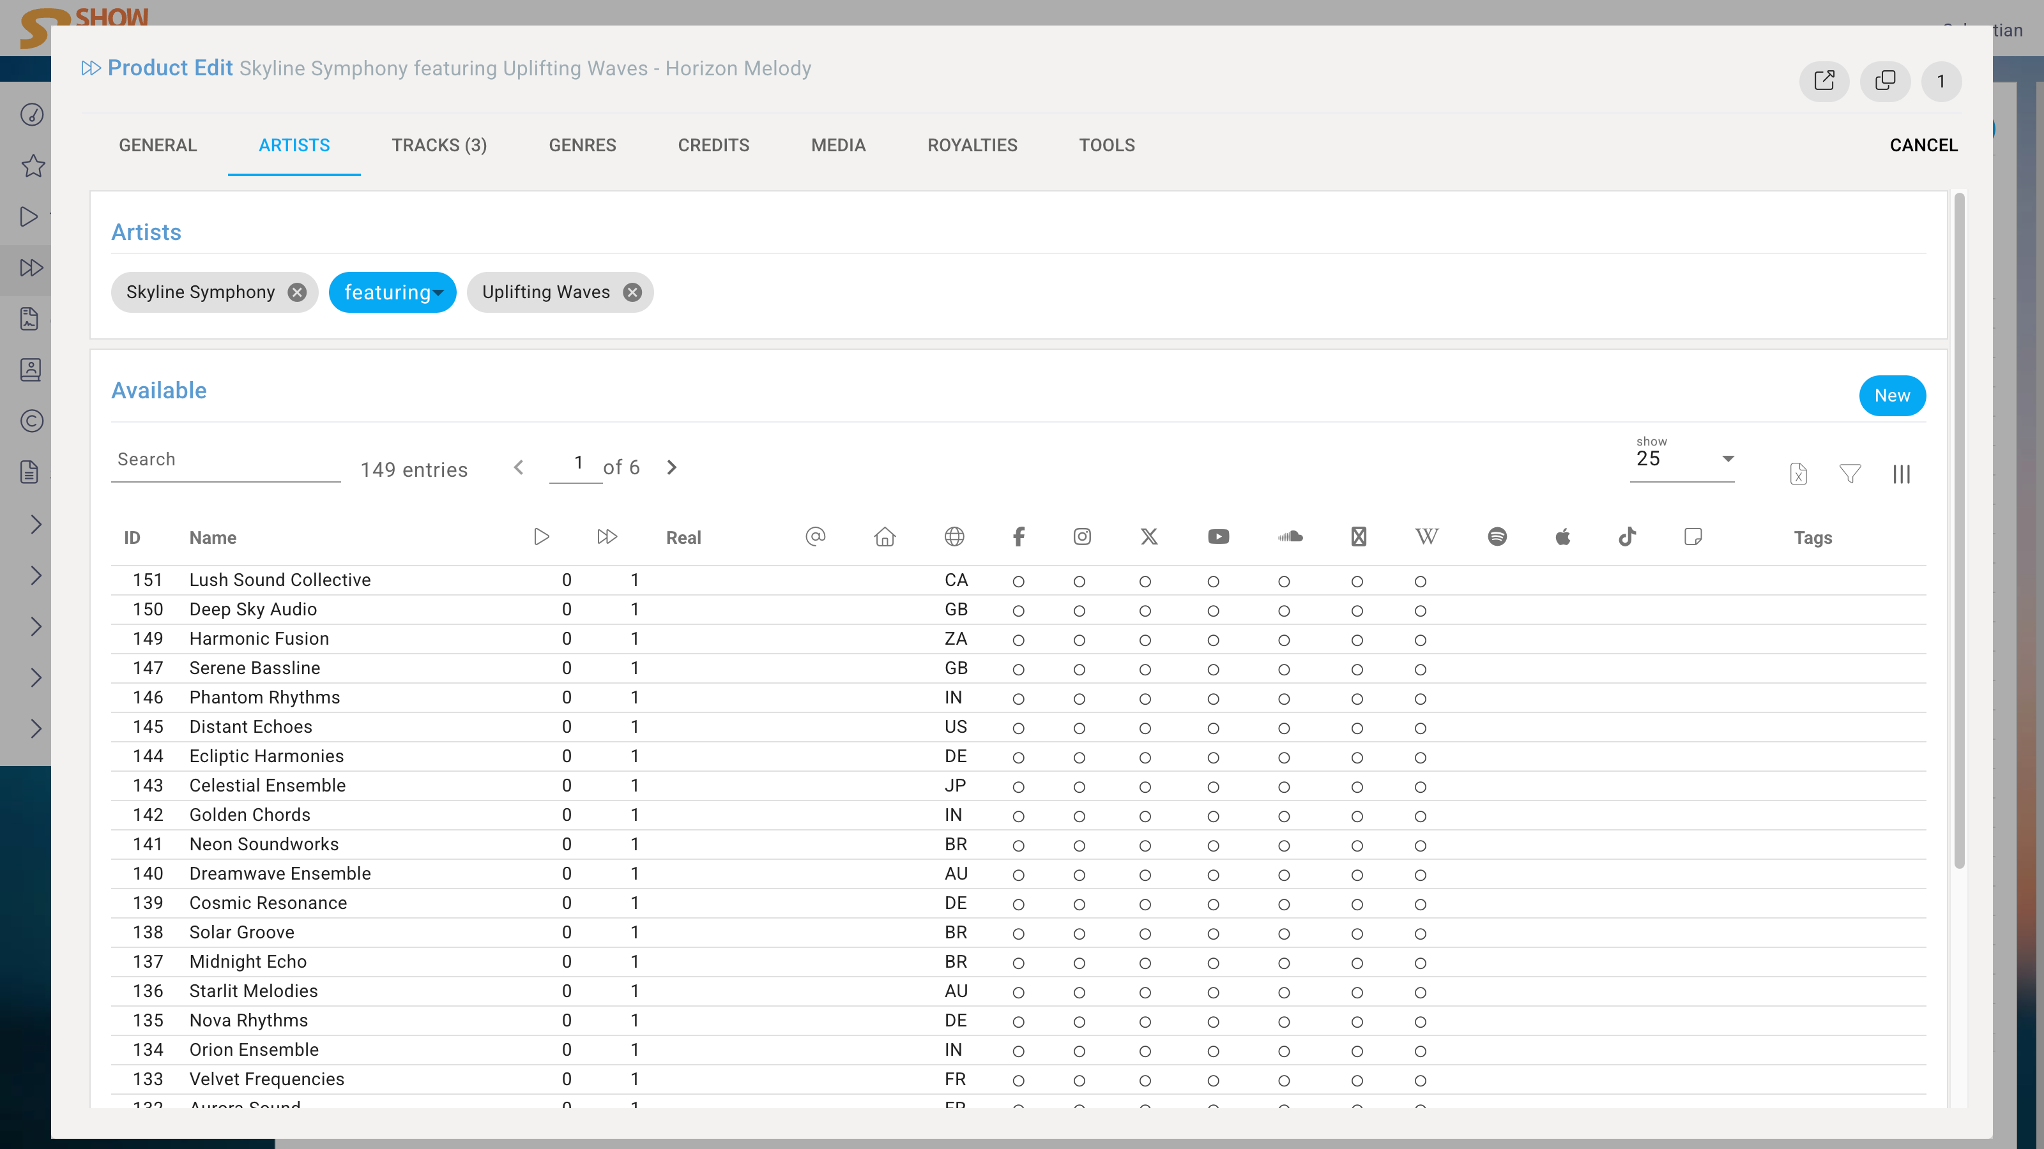The image size is (2044, 1149).
Task: Open the column visibility bars icon
Action: pyautogui.click(x=1901, y=474)
